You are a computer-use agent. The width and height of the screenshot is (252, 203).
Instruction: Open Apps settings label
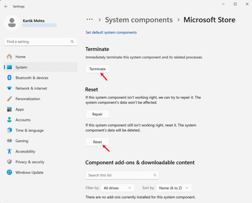click(20, 109)
